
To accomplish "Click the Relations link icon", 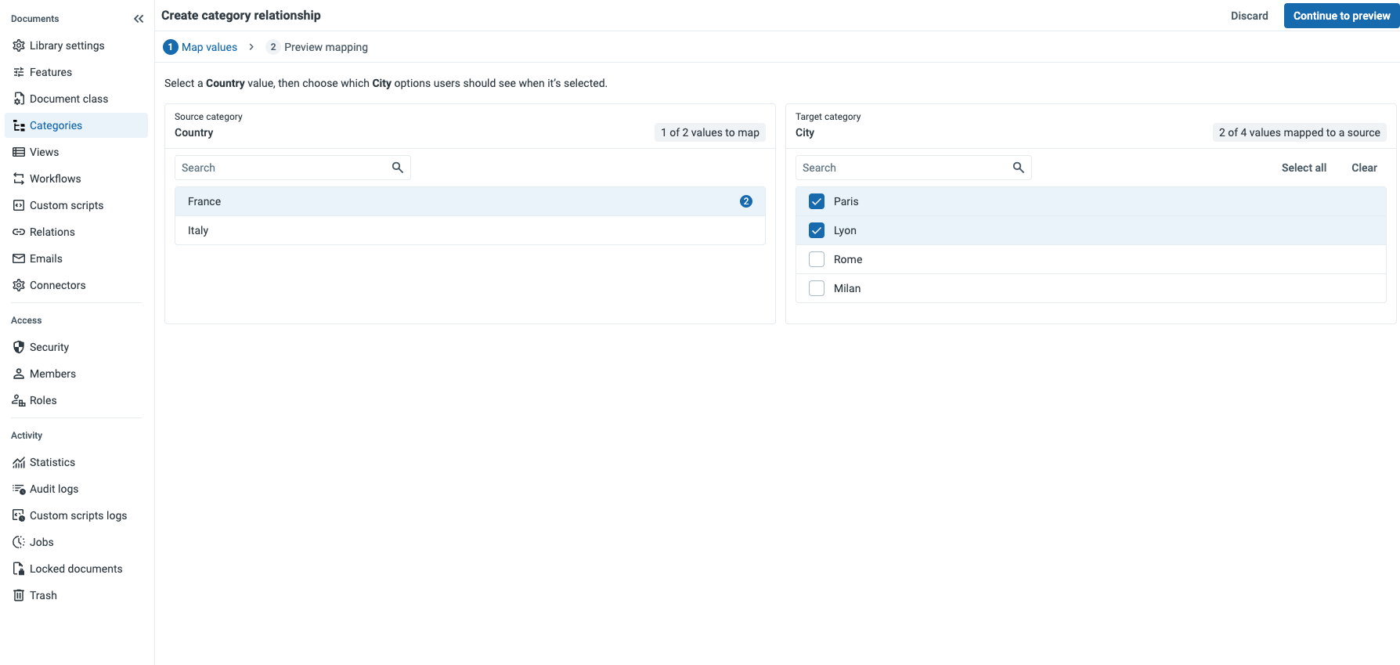I will [19, 232].
